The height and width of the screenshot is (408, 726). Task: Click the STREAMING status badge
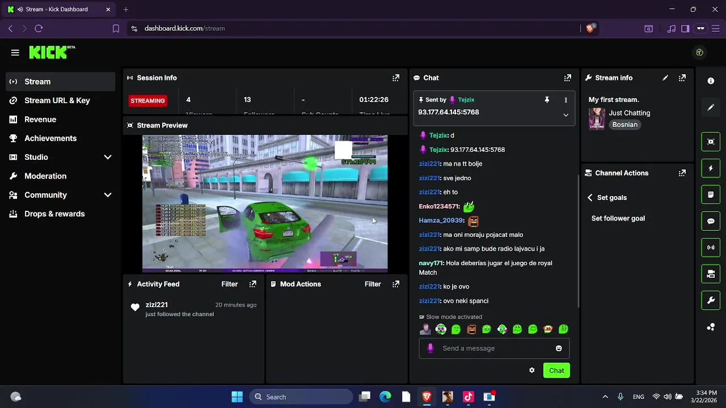pos(147,101)
